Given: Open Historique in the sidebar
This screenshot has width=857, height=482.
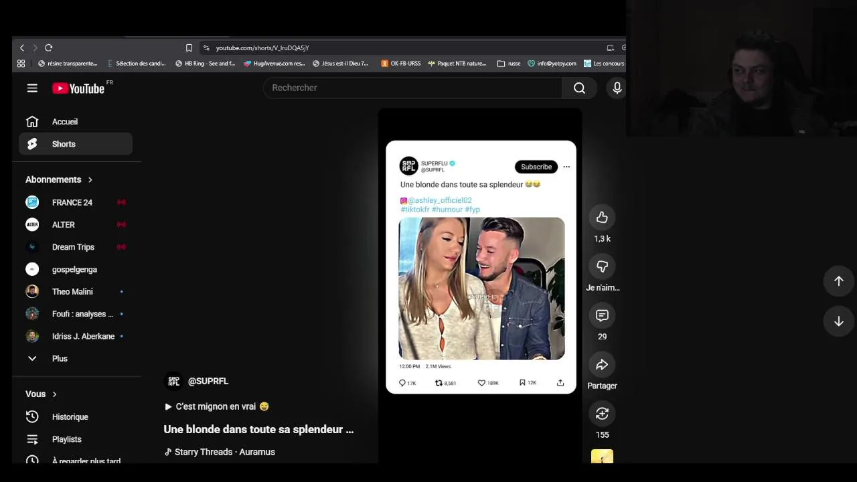Looking at the screenshot, I should click(76, 416).
